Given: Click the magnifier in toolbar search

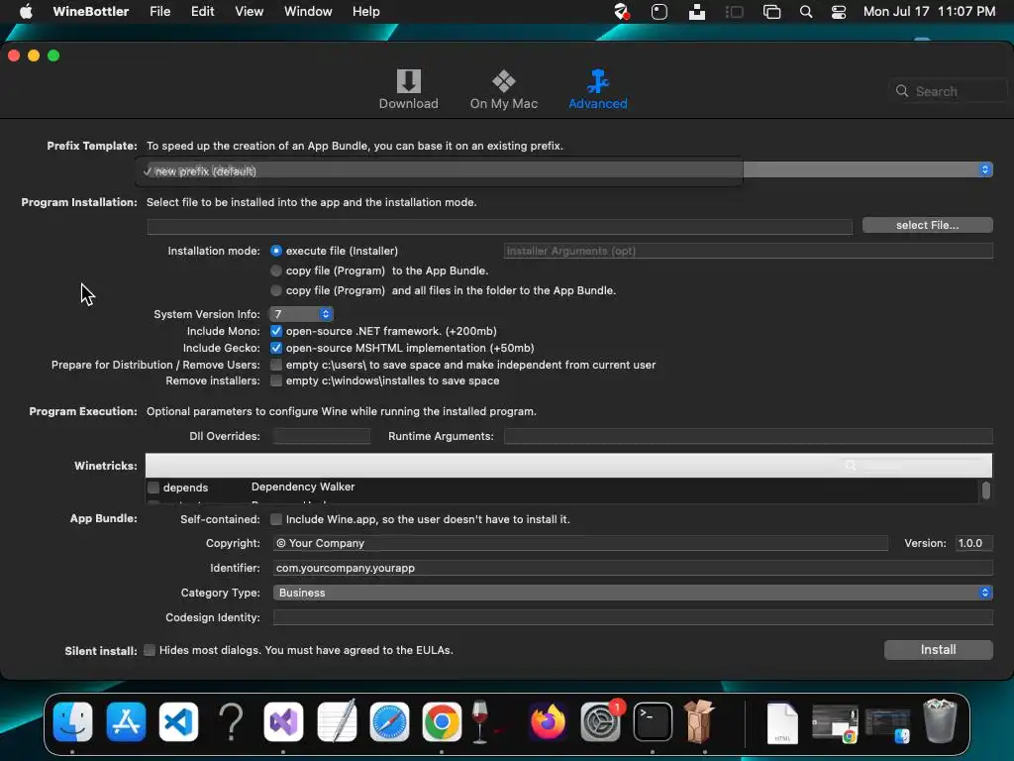Looking at the screenshot, I should 901,91.
